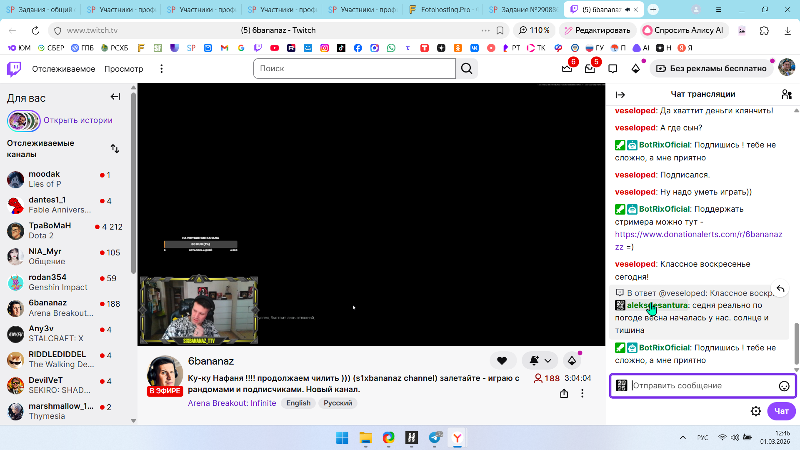
Task: Collapse the For You sidebar
Action: [x=115, y=97]
